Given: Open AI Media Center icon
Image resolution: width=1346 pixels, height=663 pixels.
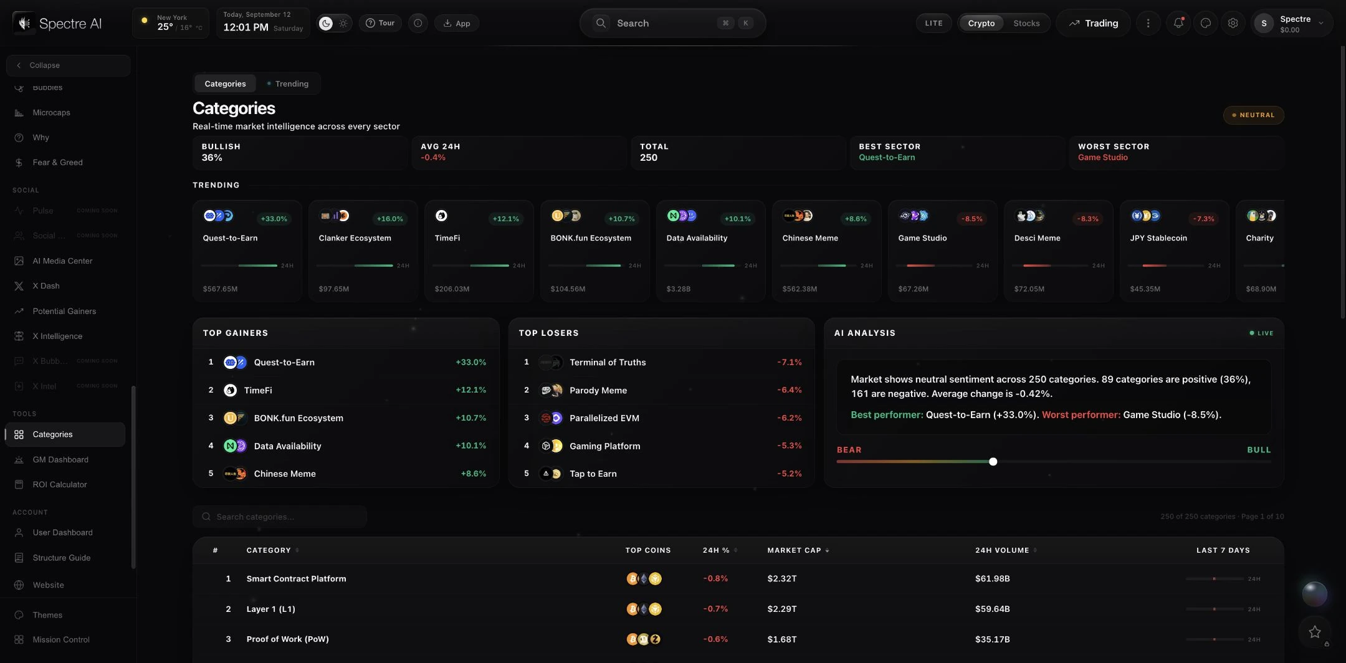Looking at the screenshot, I should [19, 261].
